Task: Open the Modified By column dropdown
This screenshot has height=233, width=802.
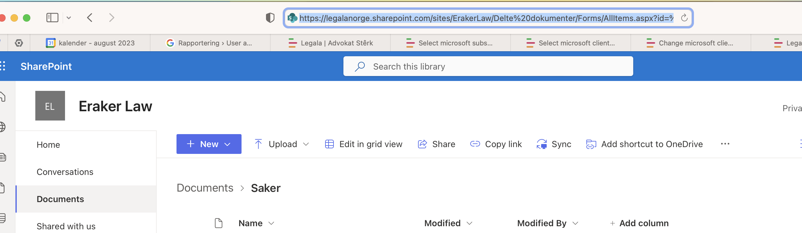Action: click(575, 223)
